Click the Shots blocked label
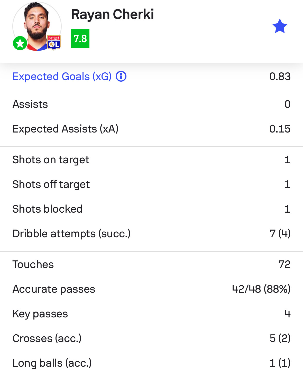303x378 pixels. coord(48,209)
